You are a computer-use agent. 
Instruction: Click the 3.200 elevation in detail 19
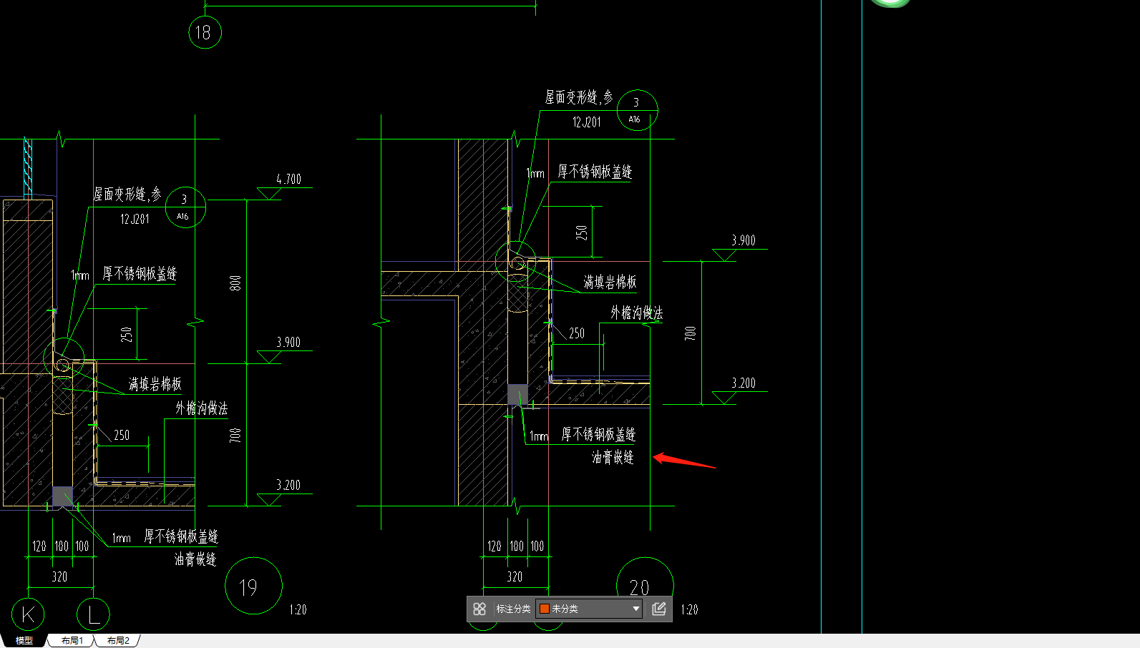coord(288,486)
